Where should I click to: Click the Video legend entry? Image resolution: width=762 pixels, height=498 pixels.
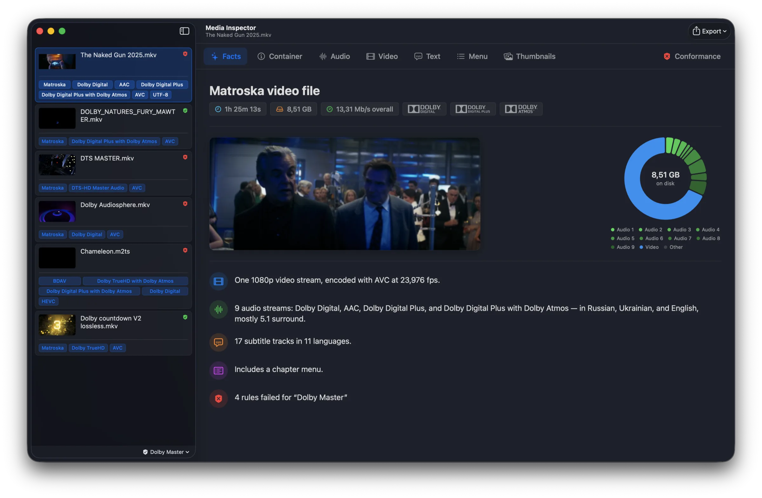pos(649,247)
